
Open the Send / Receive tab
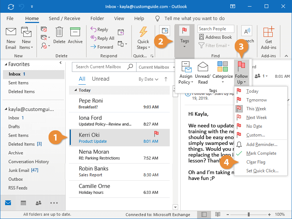64,19
